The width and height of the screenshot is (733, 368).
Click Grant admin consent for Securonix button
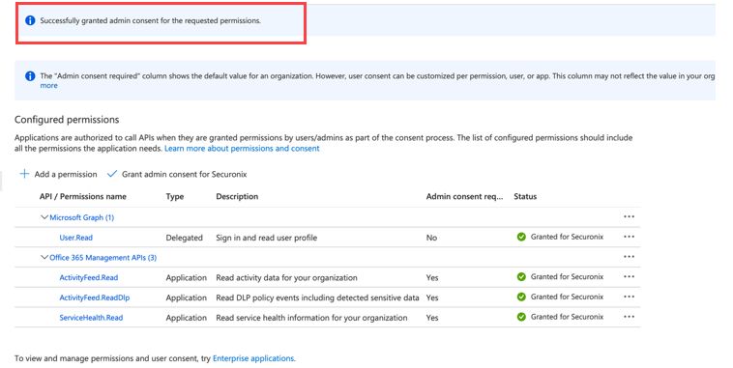coord(177,174)
